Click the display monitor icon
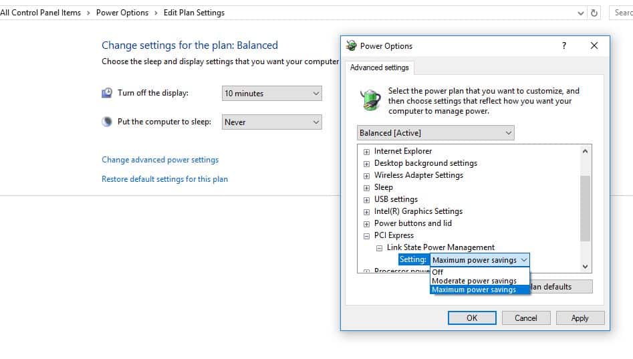 107,93
